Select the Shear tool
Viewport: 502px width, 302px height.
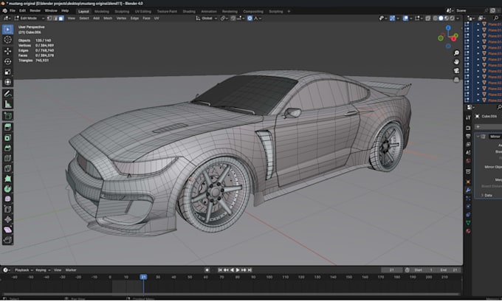(7, 230)
